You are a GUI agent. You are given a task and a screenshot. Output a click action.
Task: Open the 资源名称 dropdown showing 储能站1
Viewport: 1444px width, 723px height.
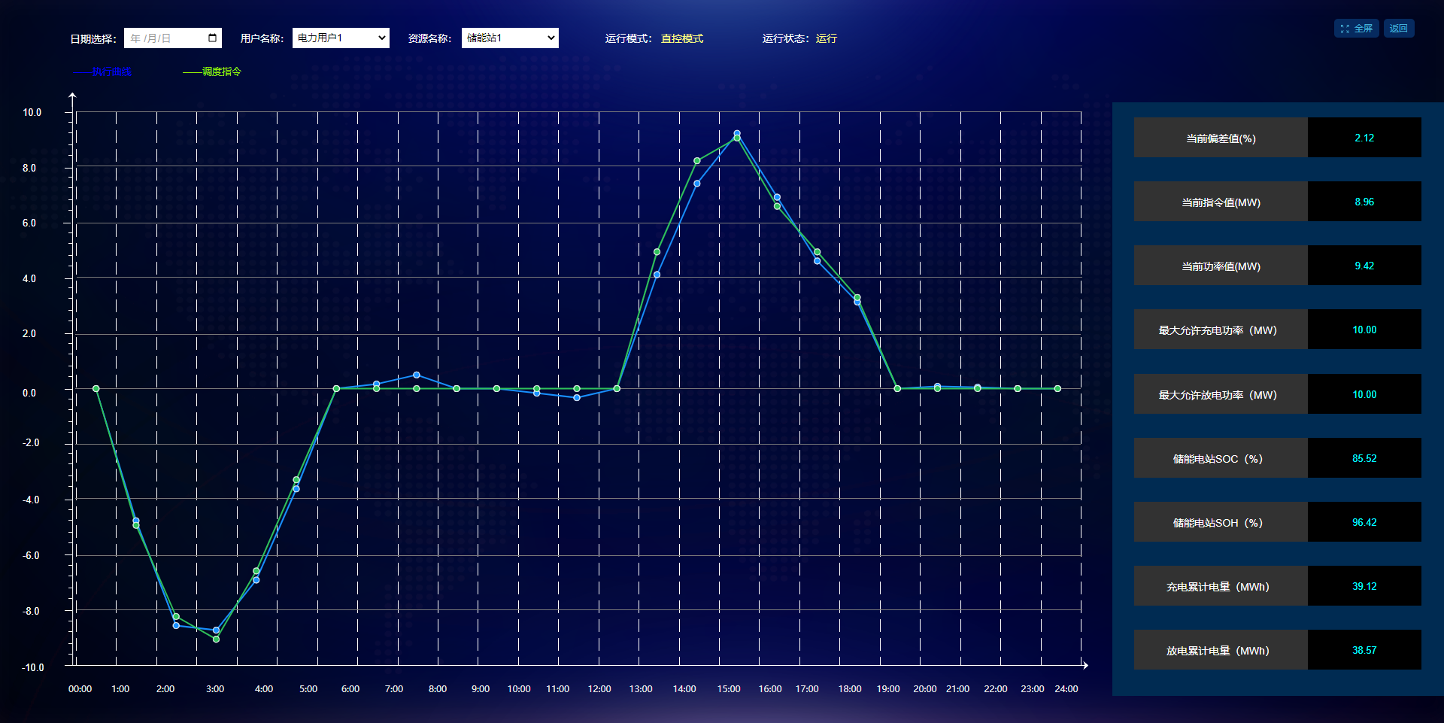coord(510,38)
